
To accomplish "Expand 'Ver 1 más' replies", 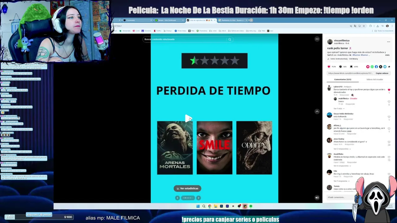I will point(339,109).
